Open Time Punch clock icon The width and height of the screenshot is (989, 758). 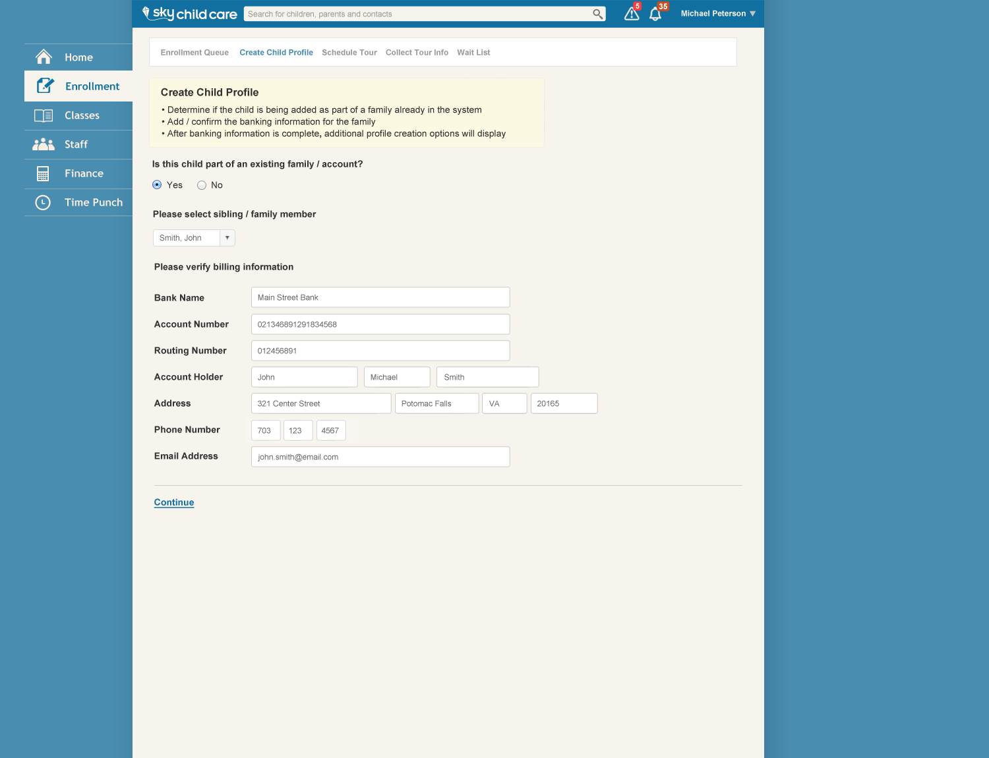pyautogui.click(x=43, y=202)
